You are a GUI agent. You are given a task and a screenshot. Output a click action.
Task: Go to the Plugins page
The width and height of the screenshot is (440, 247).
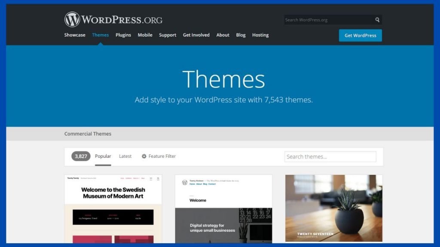(x=123, y=35)
